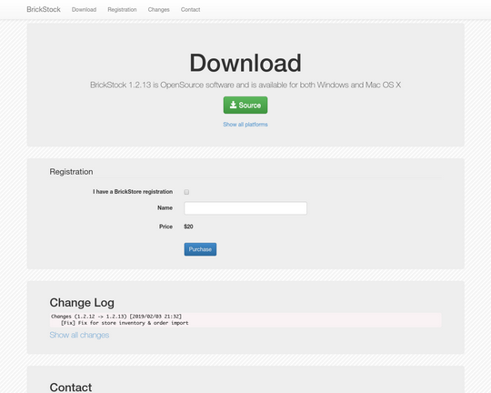
Task: Open the BrickStock brand link
Action: tap(44, 9)
